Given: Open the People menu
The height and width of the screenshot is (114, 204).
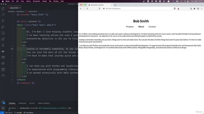Looking at the screenshot, I should pyautogui.click(x=44, y=1).
